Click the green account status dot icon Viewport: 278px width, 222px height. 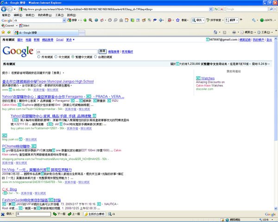262,20
